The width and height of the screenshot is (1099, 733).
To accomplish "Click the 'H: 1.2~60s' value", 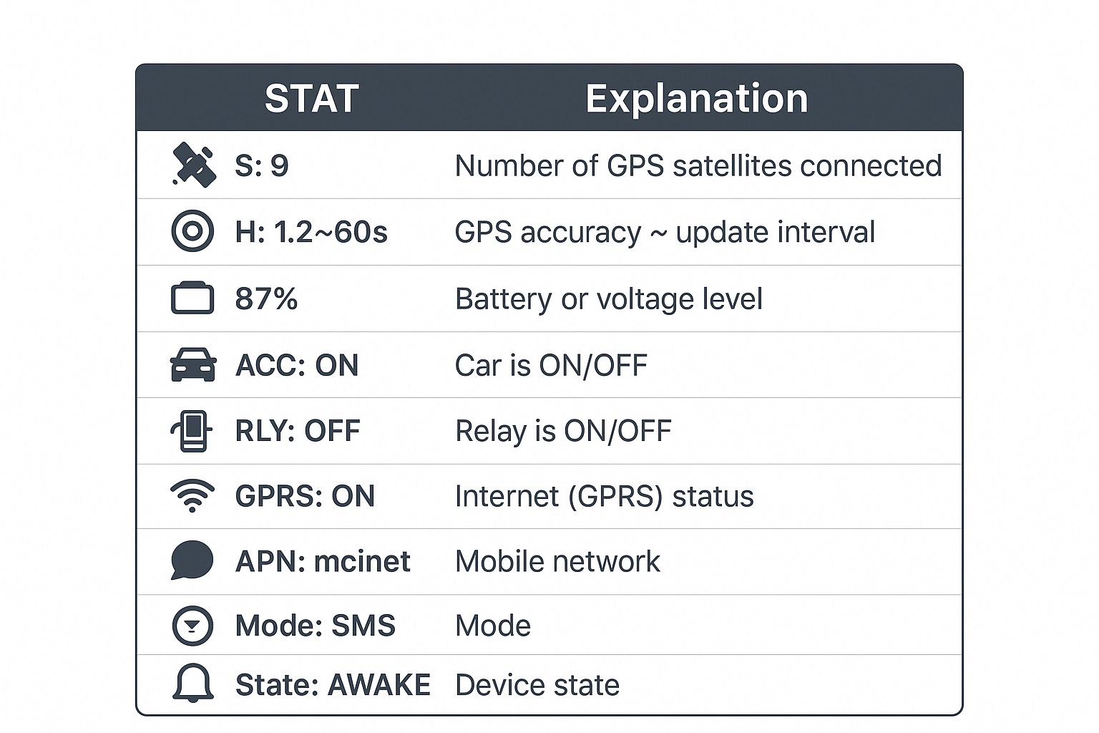I will click(311, 233).
